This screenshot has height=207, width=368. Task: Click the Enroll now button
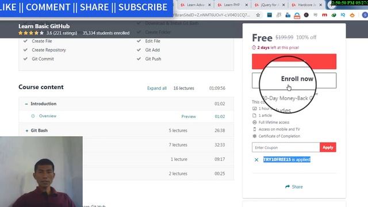point(294,80)
